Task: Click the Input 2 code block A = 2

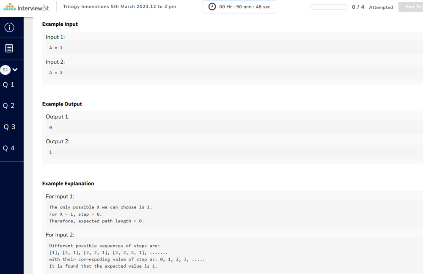Action: click(233, 73)
